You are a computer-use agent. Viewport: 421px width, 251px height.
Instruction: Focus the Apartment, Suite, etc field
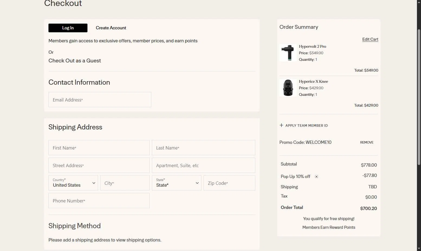click(204, 165)
